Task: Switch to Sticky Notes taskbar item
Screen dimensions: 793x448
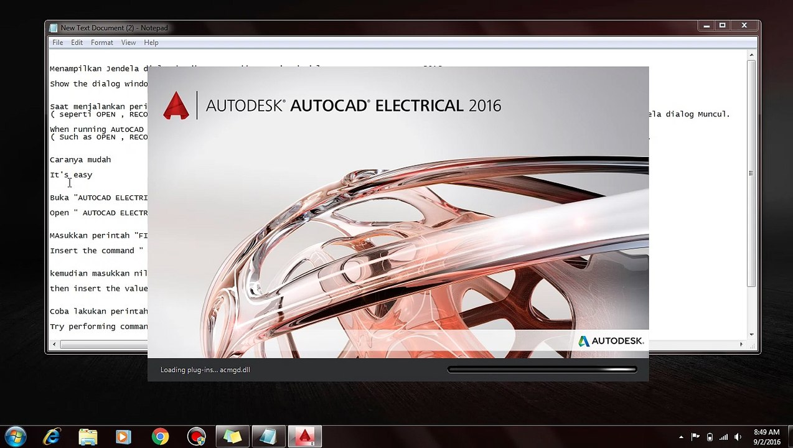Action: coord(232,437)
